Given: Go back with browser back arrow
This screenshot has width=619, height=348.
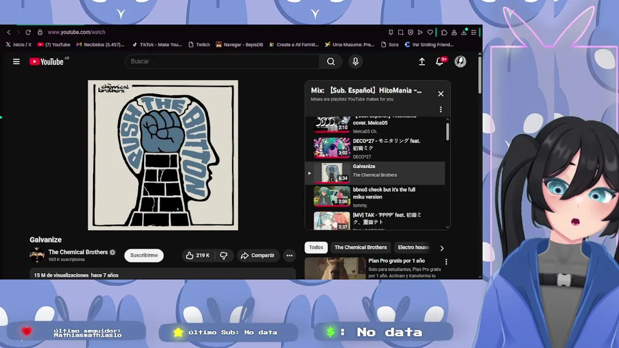Looking at the screenshot, I should click(9, 32).
